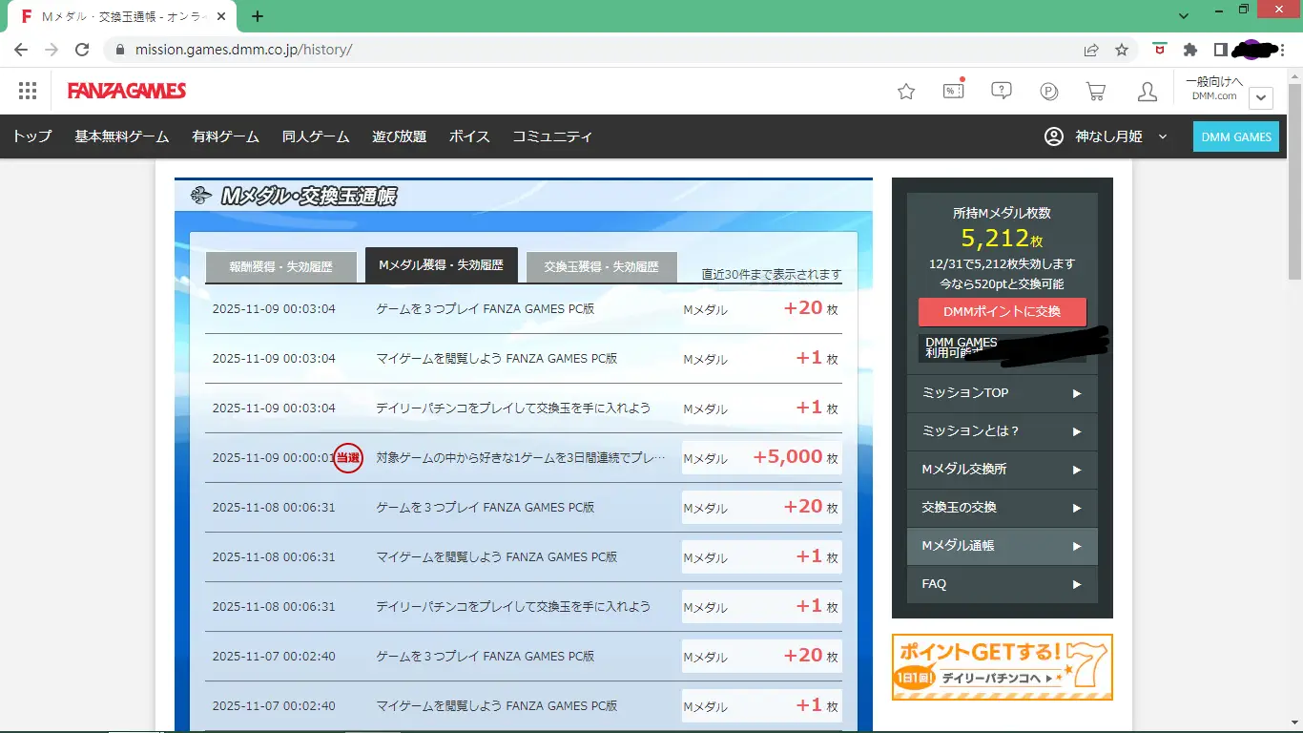1303x733 pixels.
Task: Open the 基本無料ゲーム menu item
Action: pyautogui.click(x=122, y=136)
